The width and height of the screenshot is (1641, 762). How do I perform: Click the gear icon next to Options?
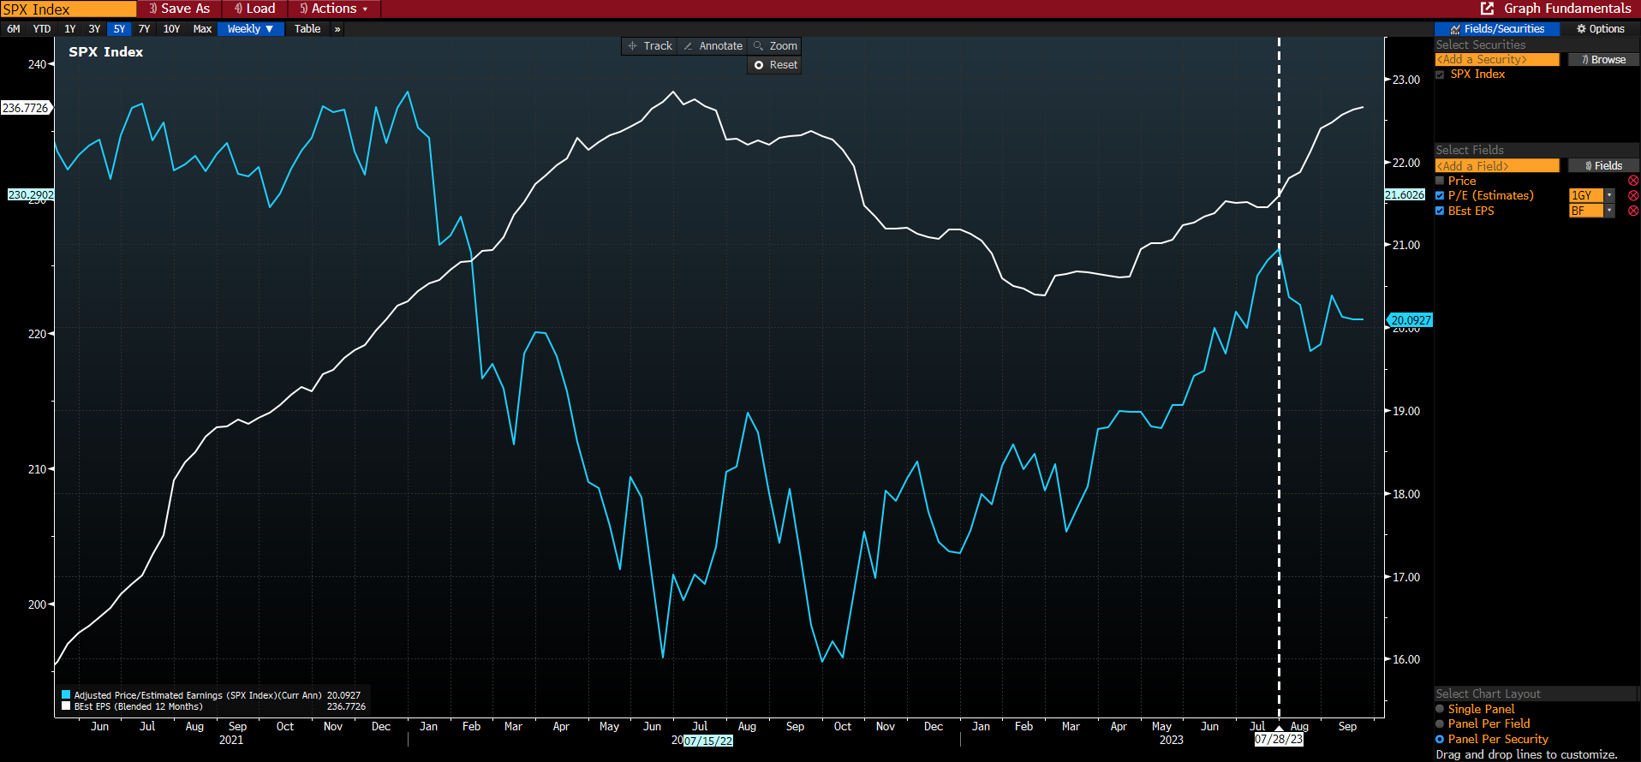pyautogui.click(x=1581, y=29)
